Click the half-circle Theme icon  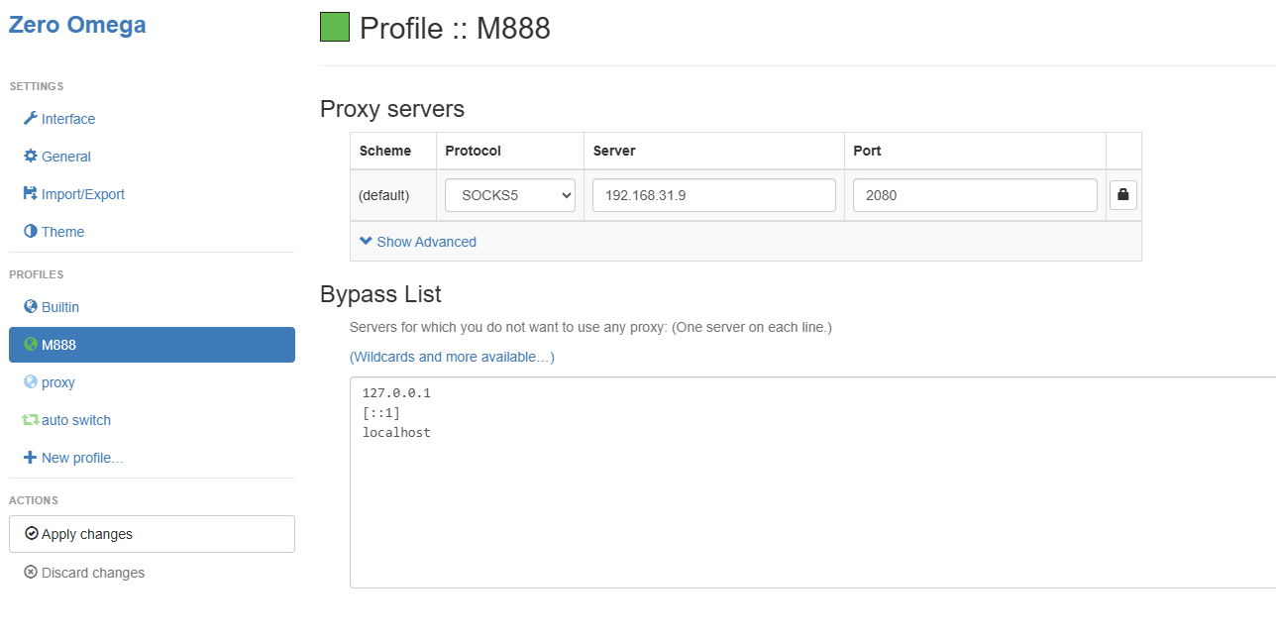[x=30, y=232]
